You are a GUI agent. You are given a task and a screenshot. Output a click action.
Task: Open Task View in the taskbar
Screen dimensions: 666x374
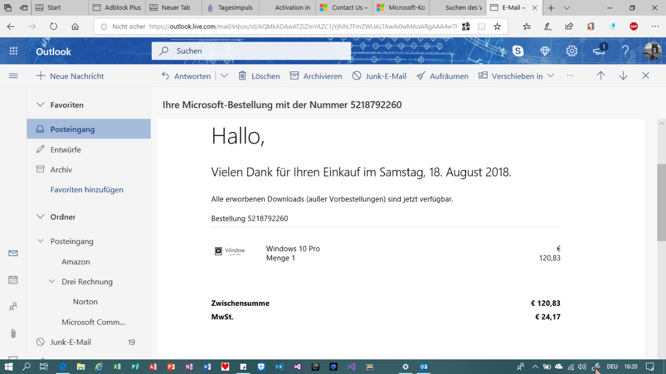click(x=44, y=366)
